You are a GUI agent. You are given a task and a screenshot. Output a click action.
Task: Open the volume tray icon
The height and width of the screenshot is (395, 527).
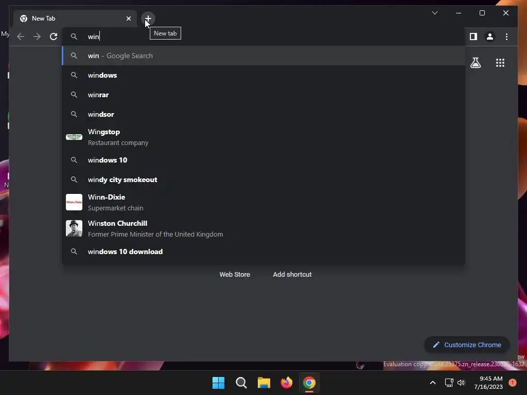[x=461, y=383]
